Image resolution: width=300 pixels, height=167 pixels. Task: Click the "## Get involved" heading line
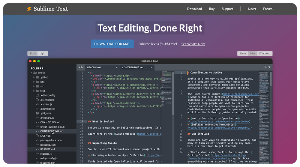198,134
